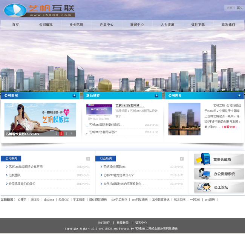Click grey plus icon beside 行业新闻

pyautogui.click(x=182, y=159)
